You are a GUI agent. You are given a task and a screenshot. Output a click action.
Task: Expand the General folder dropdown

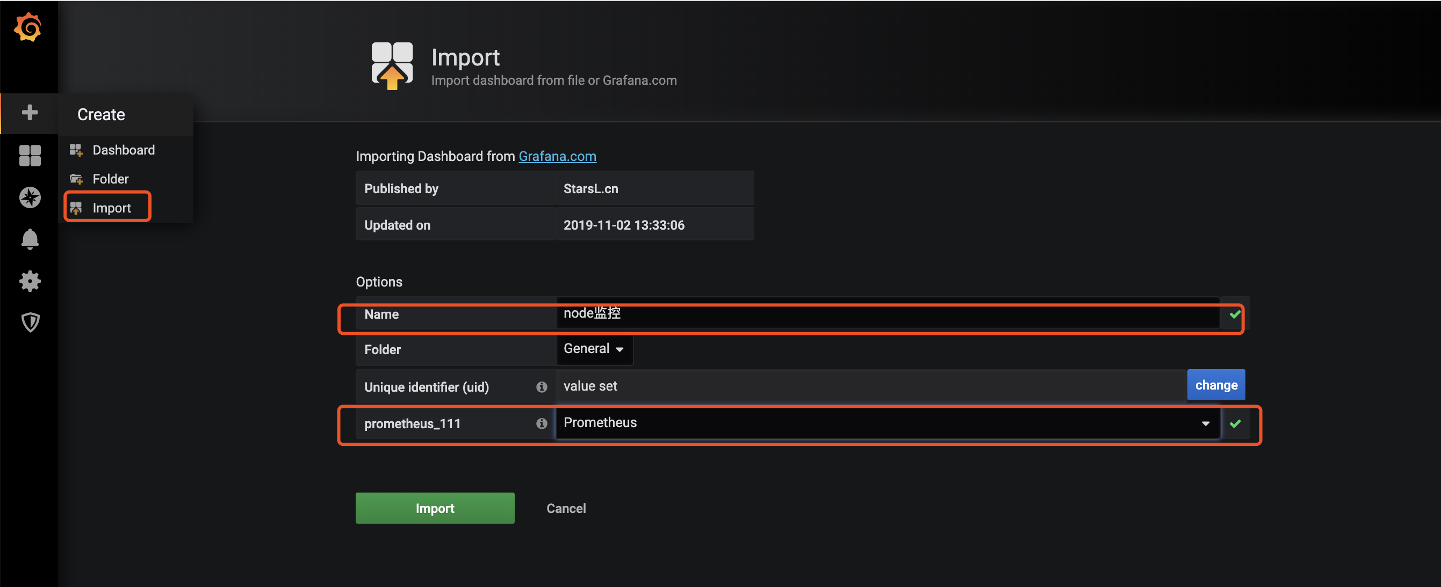pyautogui.click(x=594, y=349)
